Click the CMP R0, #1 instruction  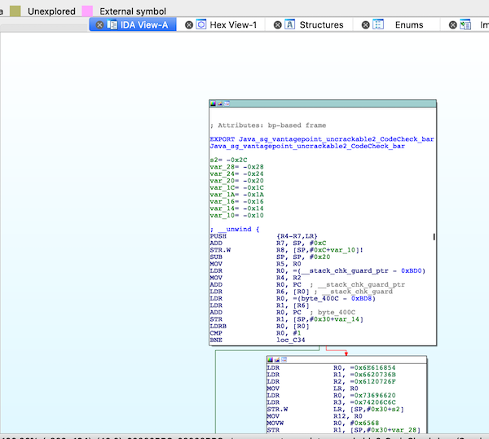point(255,333)
